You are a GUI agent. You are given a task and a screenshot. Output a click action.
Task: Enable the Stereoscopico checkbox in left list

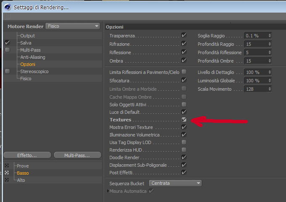click(x=7, y=71)
